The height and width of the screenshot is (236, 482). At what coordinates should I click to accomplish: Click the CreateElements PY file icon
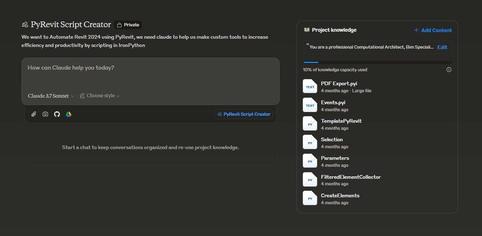coord(310,198)
